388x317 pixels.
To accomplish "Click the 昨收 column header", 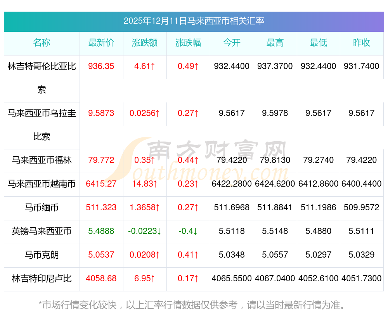I will (362, 43).
